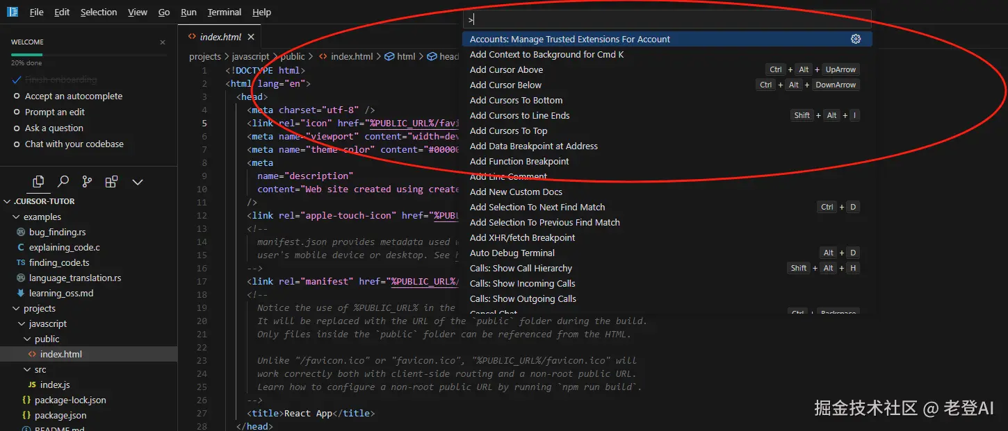Open the Extensions blocks icon
The image size is (1008, 431).
111,182
